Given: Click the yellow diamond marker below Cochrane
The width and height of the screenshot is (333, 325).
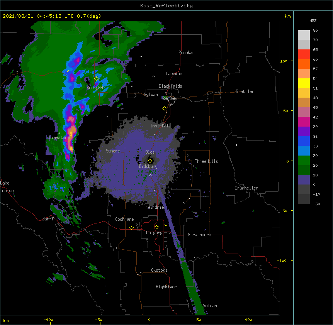Looking at the screenshot, I should click(131, 228).
